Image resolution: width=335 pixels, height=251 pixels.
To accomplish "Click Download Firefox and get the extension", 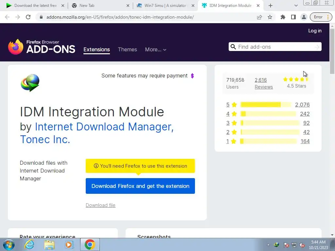I will tap(140, 186).
